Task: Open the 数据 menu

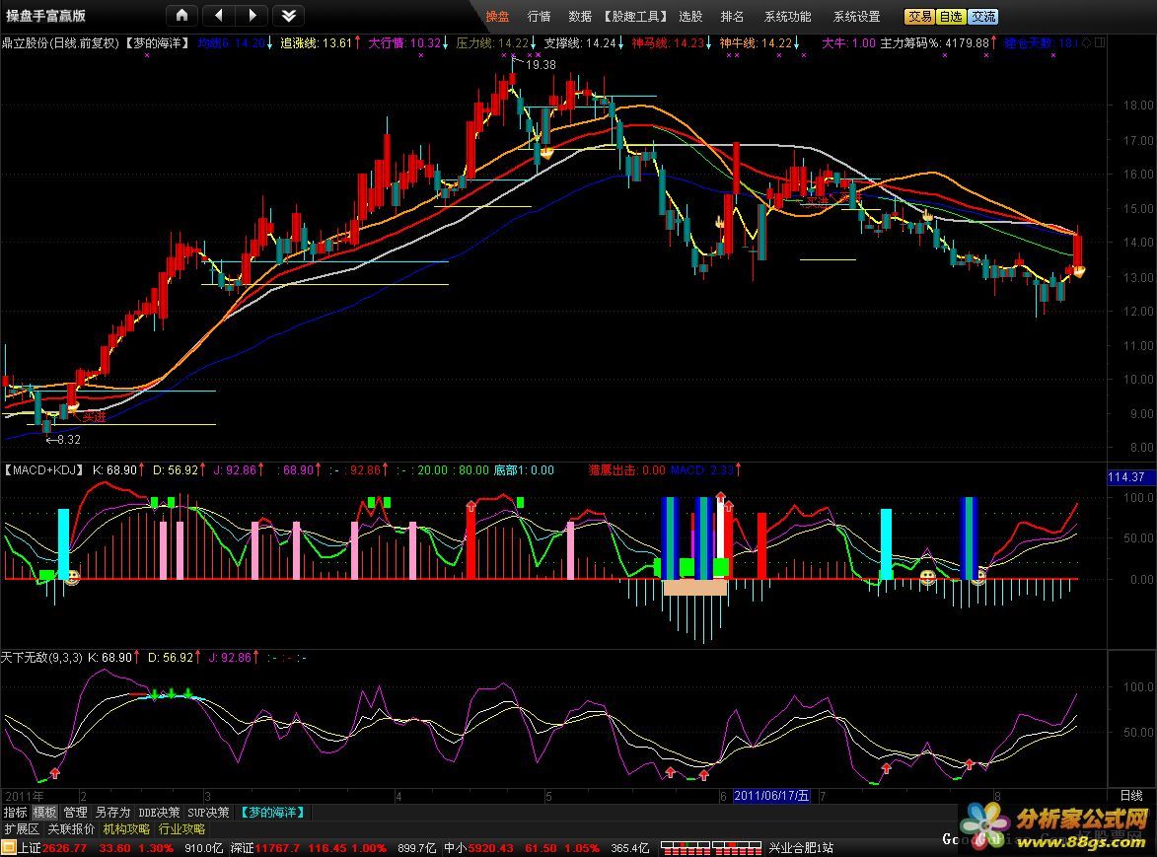Action: (580, 16)
